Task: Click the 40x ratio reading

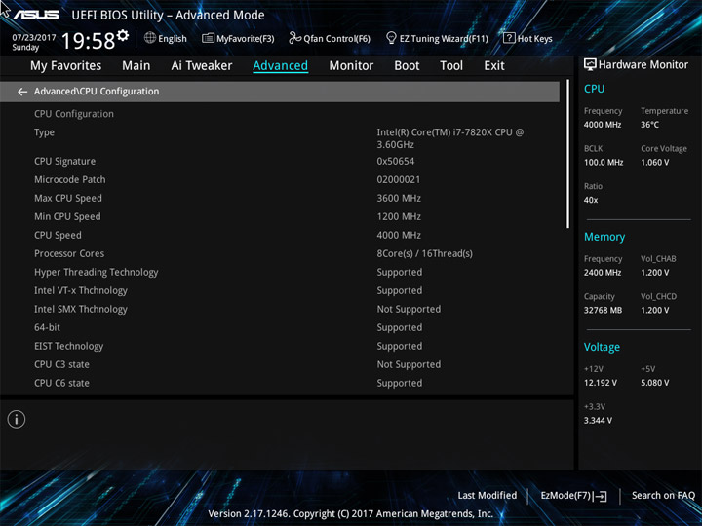Action: [x=591, y=200]
